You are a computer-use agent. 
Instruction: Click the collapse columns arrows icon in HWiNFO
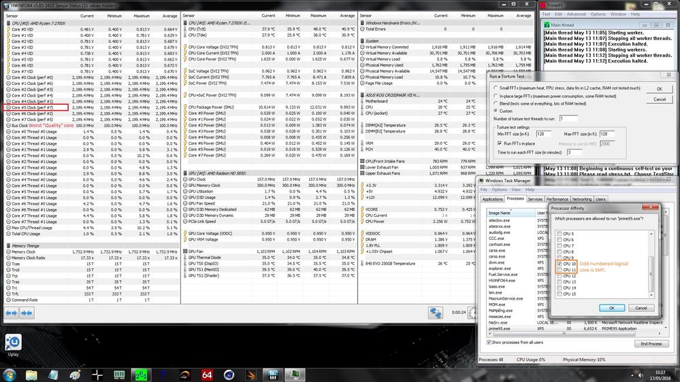point(27,313)
